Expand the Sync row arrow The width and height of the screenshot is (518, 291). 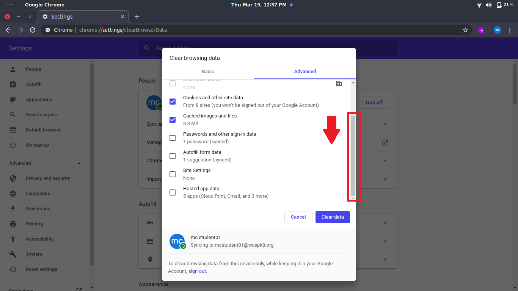click(x=385, y=124)
